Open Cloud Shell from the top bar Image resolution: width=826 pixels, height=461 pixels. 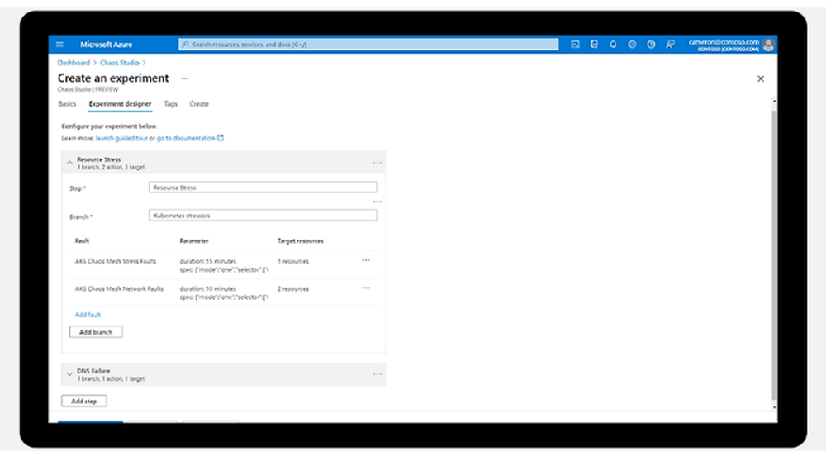(x=575, y=45)
